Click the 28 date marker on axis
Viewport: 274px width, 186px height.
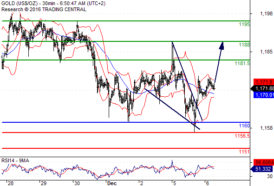(x=11, y=183)
